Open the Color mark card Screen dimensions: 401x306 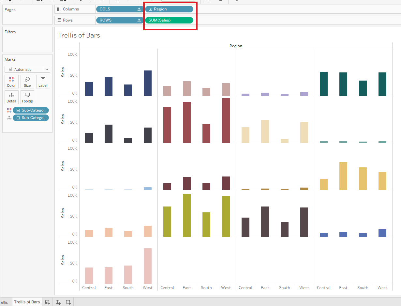click(x=11, y=82)
